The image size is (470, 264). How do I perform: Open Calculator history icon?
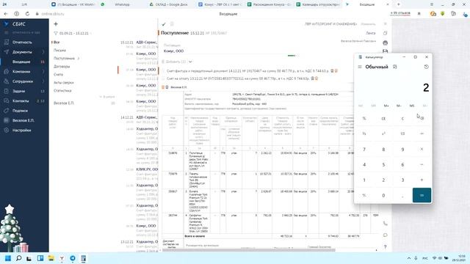(x=426, y=67)
